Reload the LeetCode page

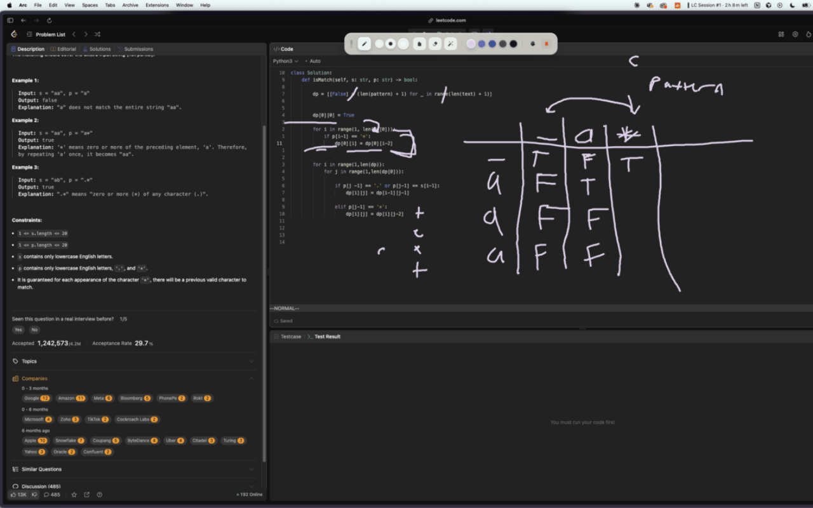[49, 20]
